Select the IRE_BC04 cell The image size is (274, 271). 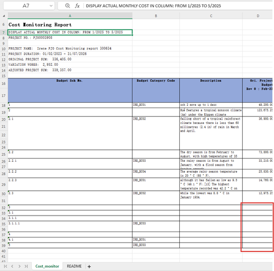(156, 173)
